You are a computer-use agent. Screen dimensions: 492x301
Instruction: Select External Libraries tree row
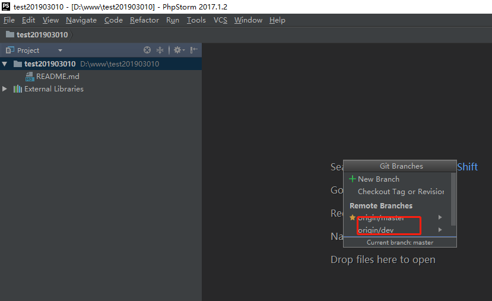tap(53, 89)
